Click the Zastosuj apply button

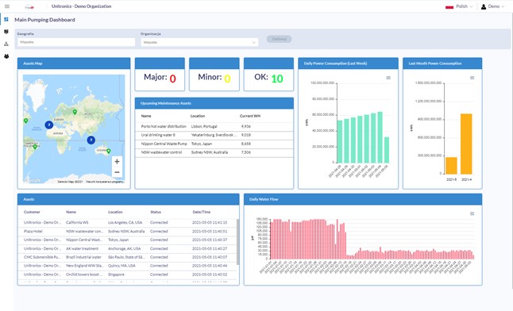click(x=279, y=39)
